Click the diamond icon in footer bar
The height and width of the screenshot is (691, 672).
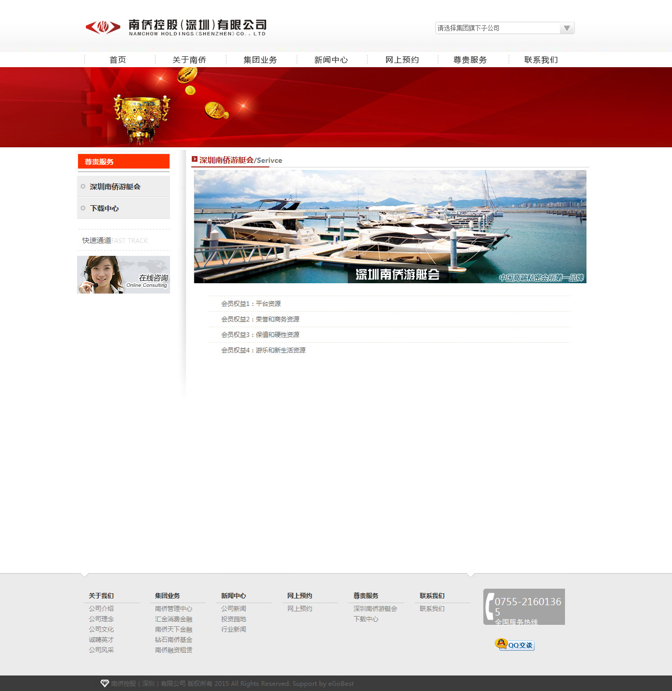click(x=104, y=683)
